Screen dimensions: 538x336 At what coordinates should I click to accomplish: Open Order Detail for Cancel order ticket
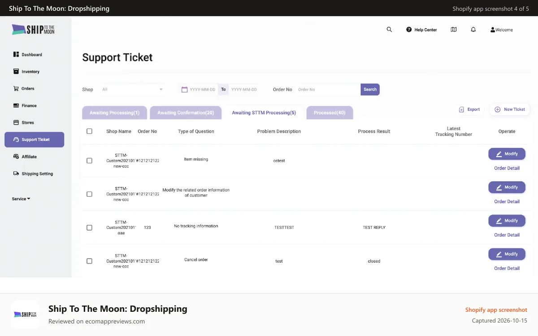pos(507,268)
